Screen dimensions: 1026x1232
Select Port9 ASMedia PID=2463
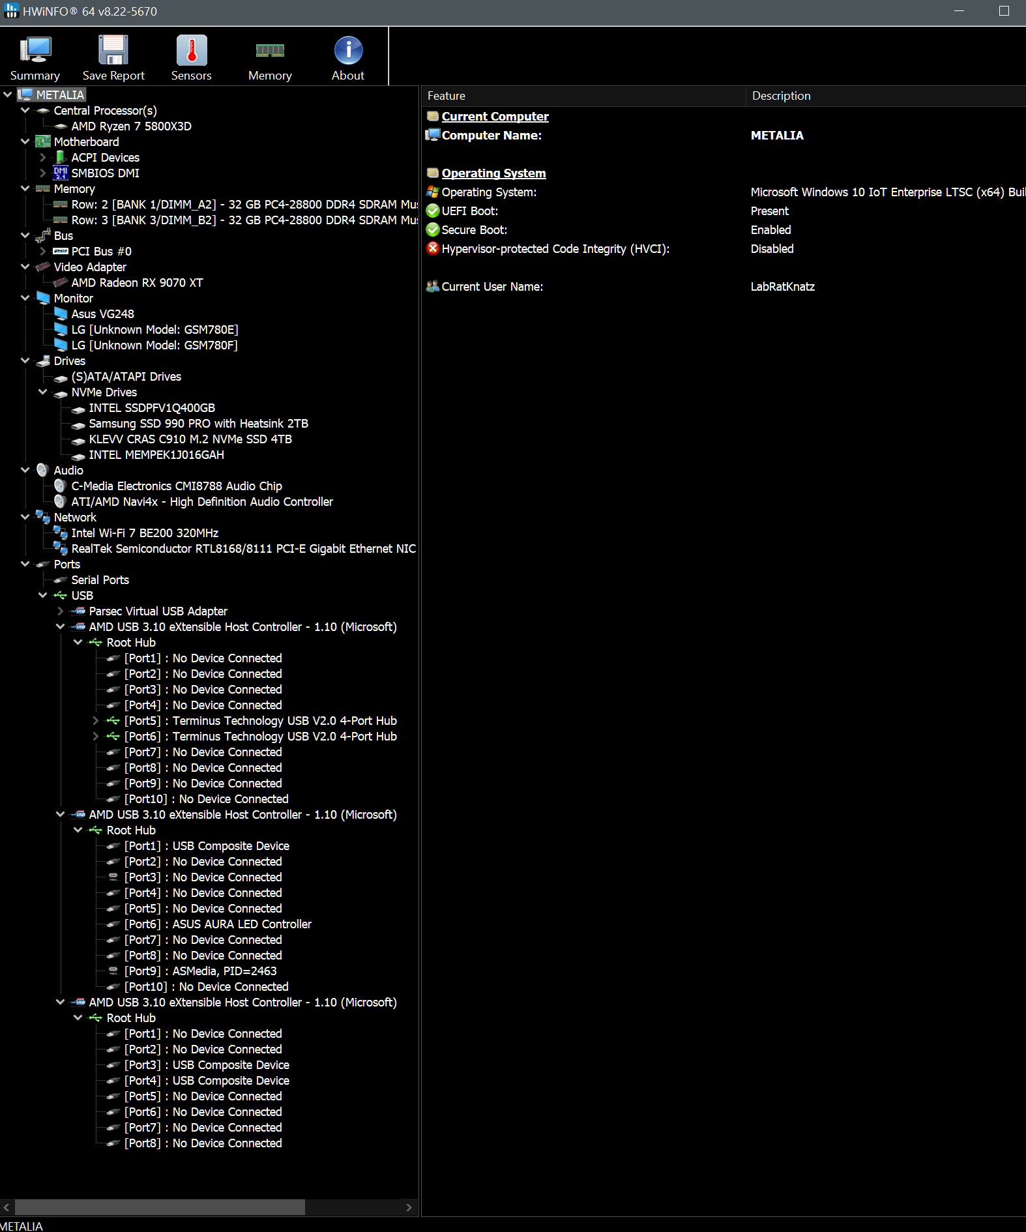[x=200, y=971]
